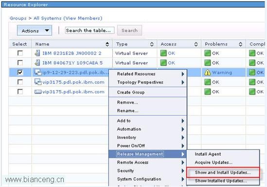The width and height of the screenshot is (267, 187).
Task: Expand the Security submenu
Action: (148, 171)
